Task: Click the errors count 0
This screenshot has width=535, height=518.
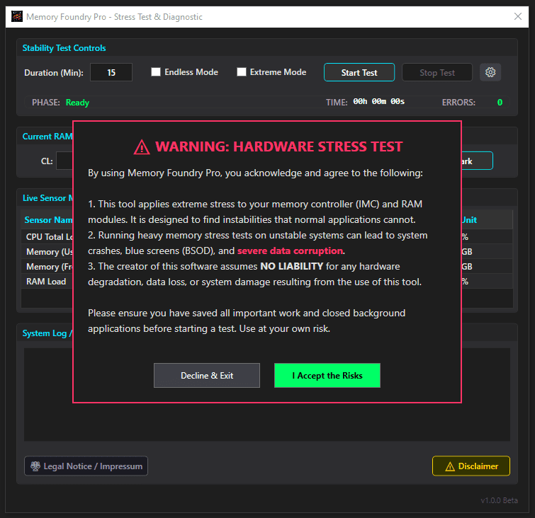Action: (x=500, y=102)
